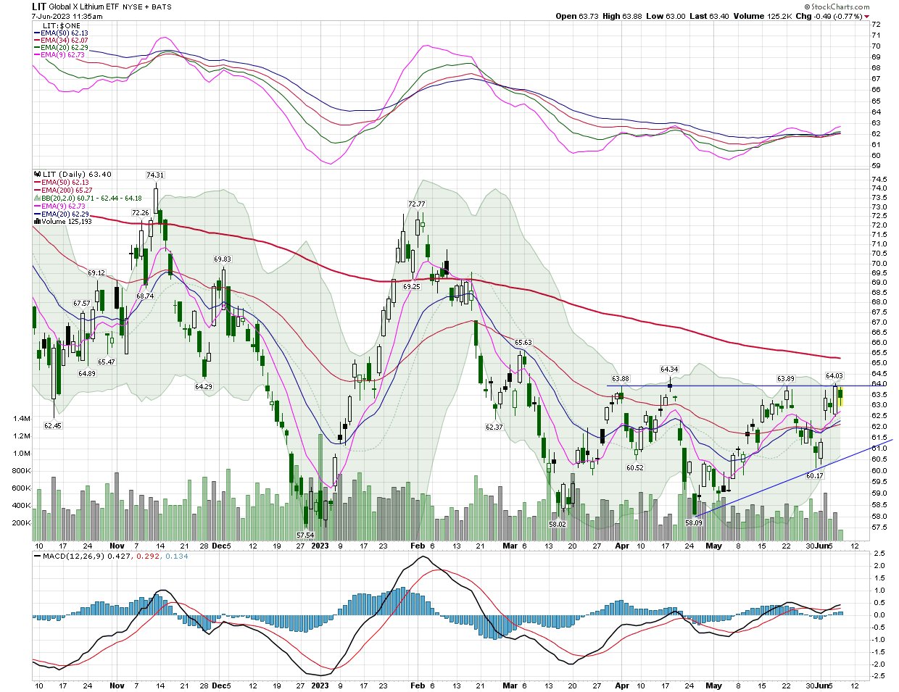899x692 pixels.
Task: Click the magenta EMA(9) swatch in the LIT:$ONE panel
Action: pos(37,55)
